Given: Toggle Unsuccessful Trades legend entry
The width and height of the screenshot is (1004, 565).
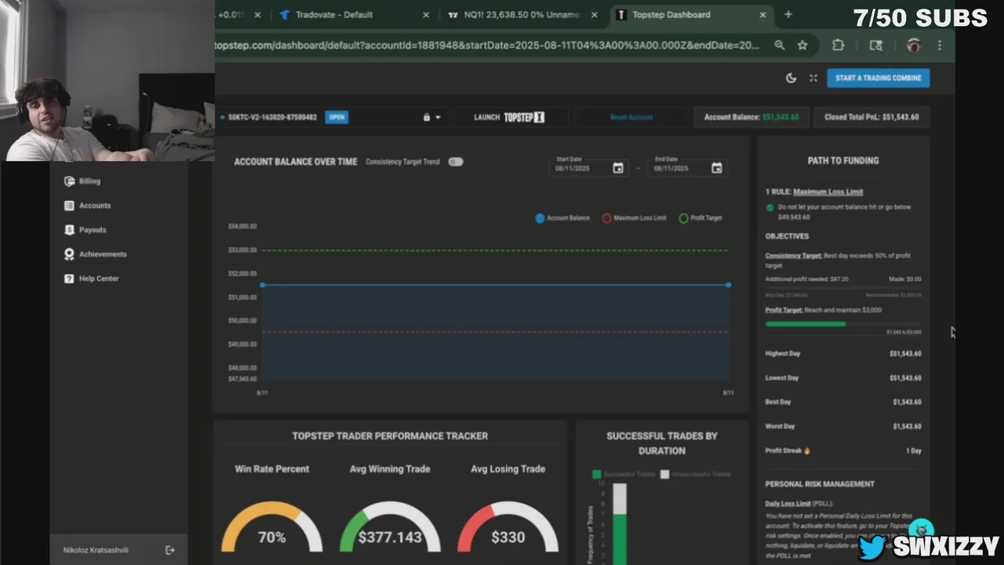Looking at the screenshot, I should click(696, 474).
